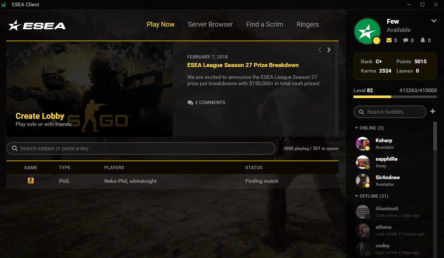
Task: Check the bell alerts icon
Action: (423, 40)
